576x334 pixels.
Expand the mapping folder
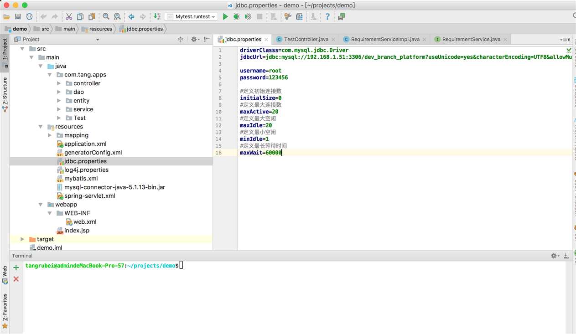click(x=50, y=135)
